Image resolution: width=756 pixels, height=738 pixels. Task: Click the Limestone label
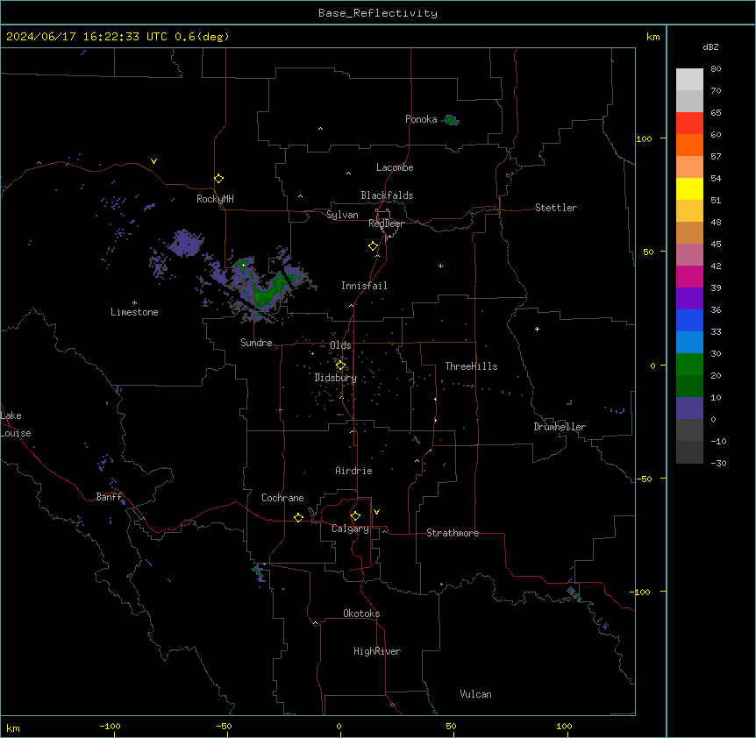coord(134,312)
